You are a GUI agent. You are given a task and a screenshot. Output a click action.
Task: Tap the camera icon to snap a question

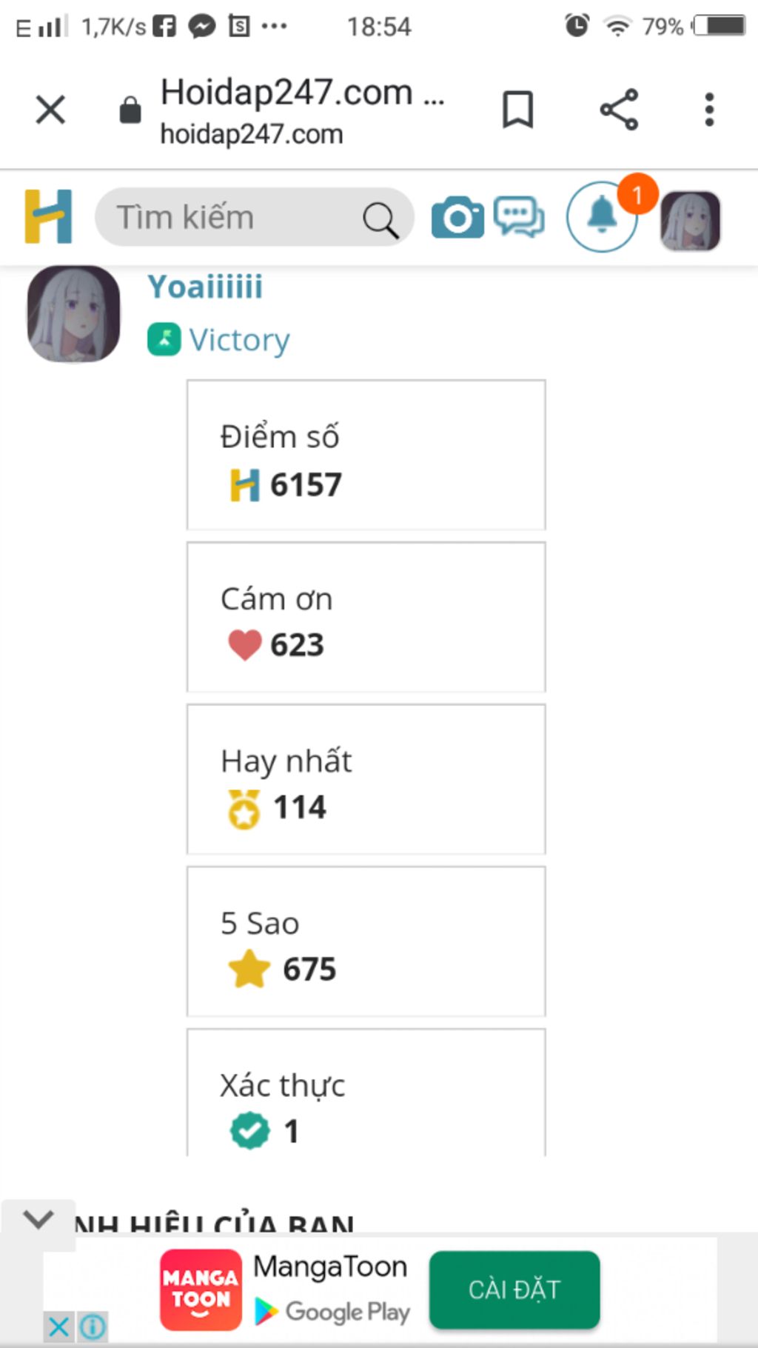click(457, 217)
